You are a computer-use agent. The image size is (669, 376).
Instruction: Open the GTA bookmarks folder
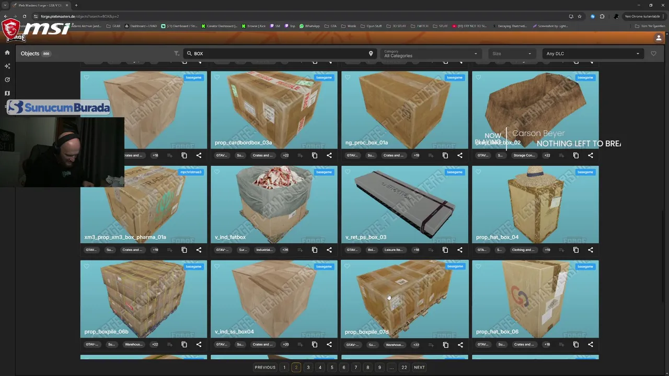pos(331,26)
